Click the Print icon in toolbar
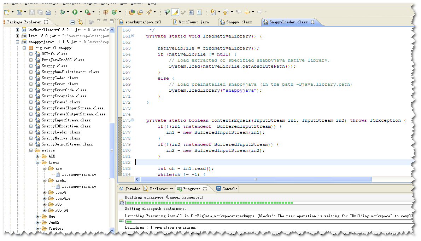 pyautogui.click(x=48, y=12)
